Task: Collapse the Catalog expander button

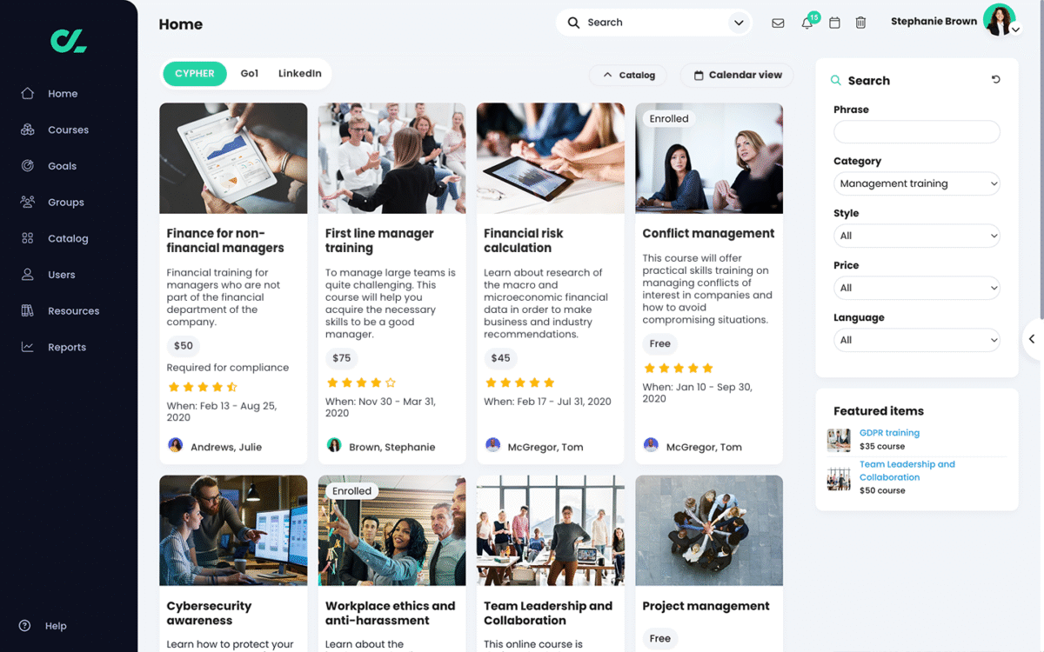Action: [x=628, y=75]
